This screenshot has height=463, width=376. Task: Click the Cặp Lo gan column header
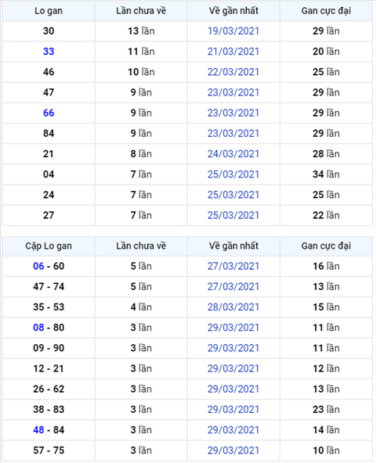coord(49,246)
